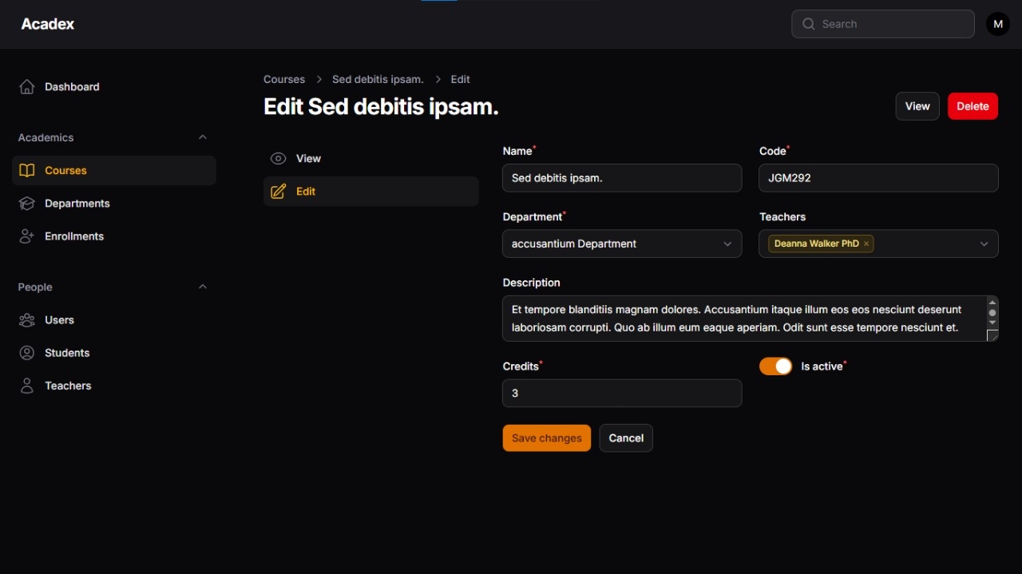
Task: Focus the Credits input field
Action: coord(621,394)
